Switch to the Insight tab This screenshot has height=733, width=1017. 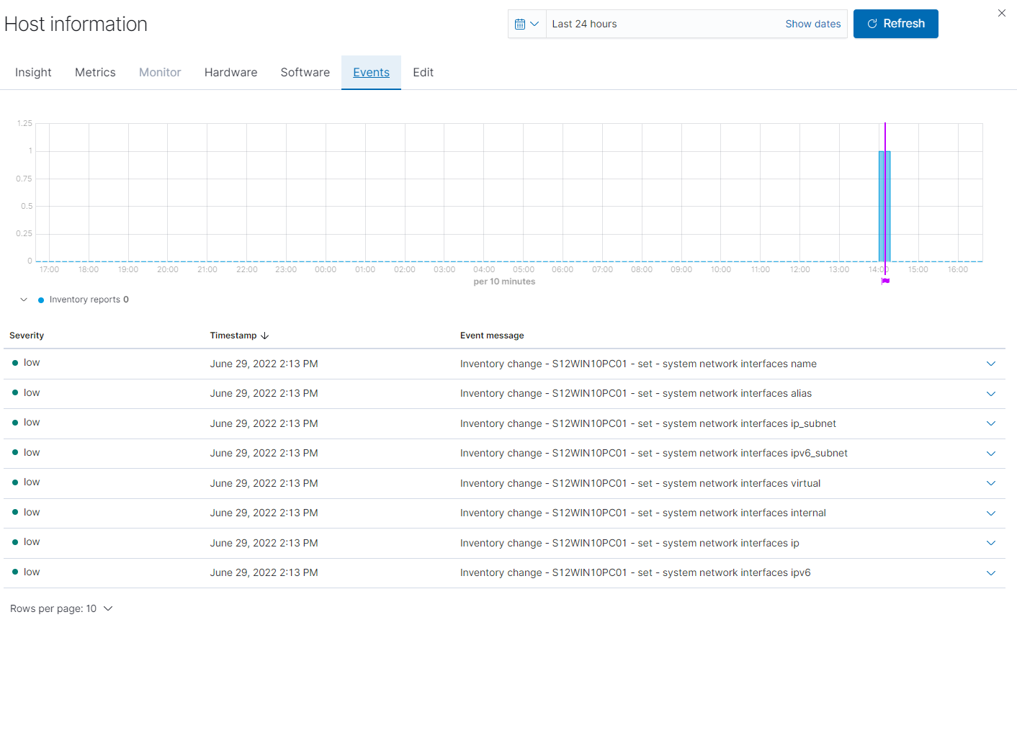pos(33,73)
